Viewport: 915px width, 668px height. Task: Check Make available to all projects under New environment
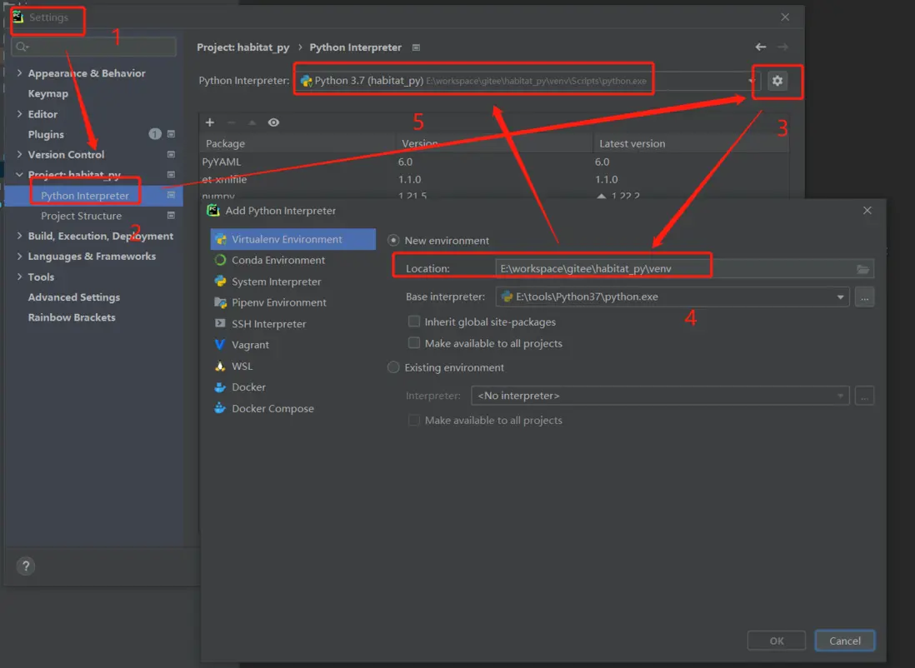click(413, 343)
